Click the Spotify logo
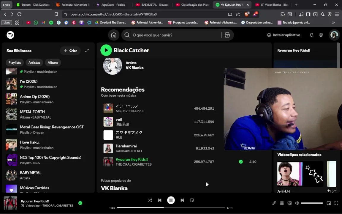Viewport: 342px width, 214px height. pyautogui.click(x=10, y=35)
